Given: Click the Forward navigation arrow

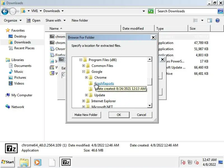Looking at the screenshot, I should tap(13, 11).
